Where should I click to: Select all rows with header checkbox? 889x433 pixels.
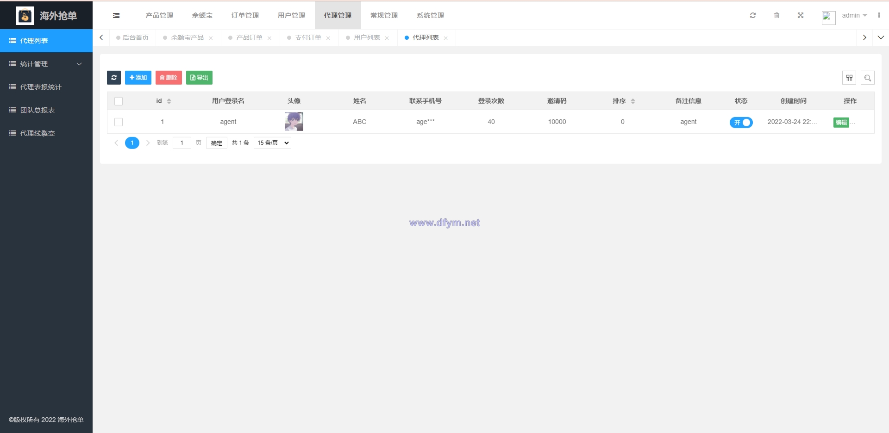click(x=119, y=101)
